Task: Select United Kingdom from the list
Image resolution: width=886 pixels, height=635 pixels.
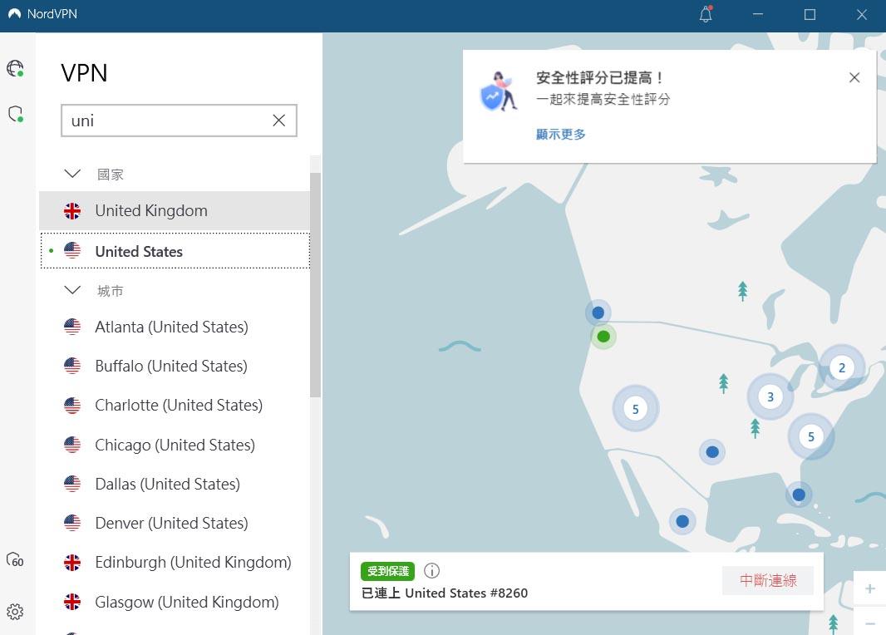Action: (175, 211)
